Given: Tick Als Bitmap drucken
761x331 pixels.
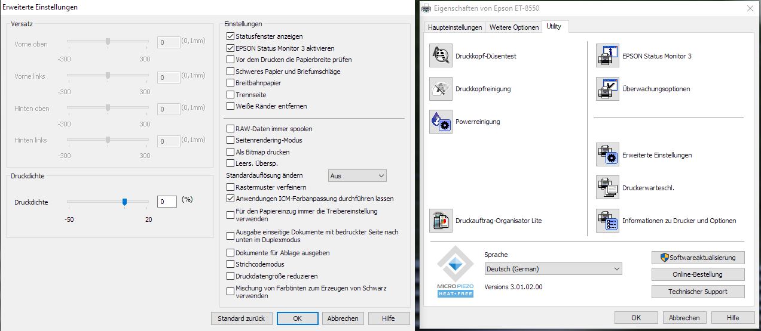Looking at the screenshot, I should (231, 152).
